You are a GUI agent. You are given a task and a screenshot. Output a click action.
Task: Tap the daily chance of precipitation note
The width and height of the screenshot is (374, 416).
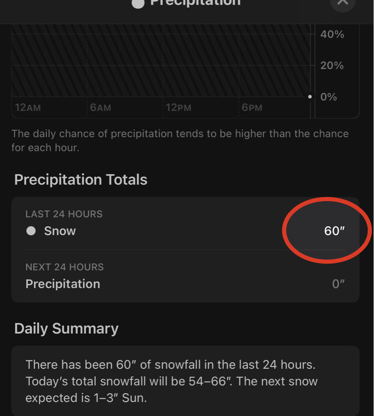(180, 141)
